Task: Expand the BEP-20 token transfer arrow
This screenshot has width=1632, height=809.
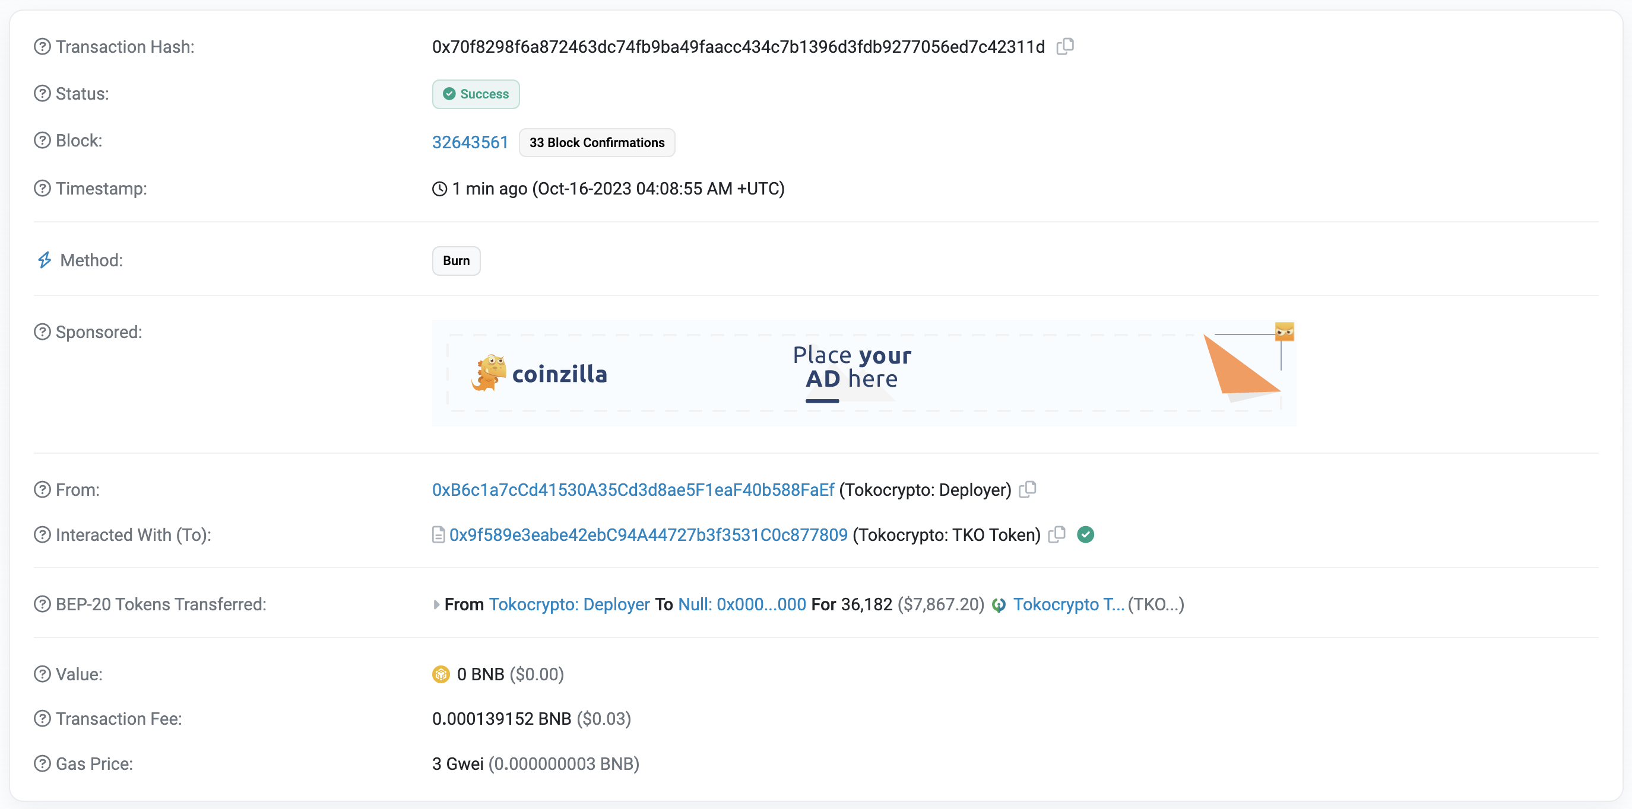Action: (436, 604)
